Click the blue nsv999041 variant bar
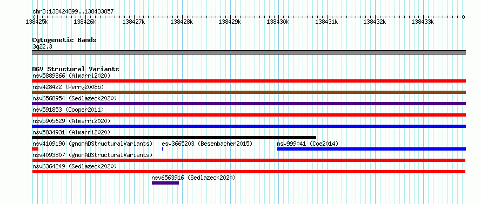Image resolution: width=481 pixels, height=204 pixels. 371,149
